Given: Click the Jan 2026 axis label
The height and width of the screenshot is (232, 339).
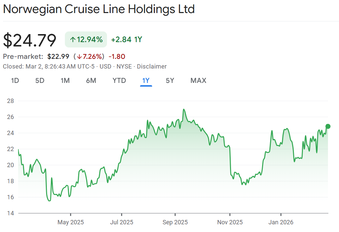Looking at the screenshot, I should (x=281, y=222).
